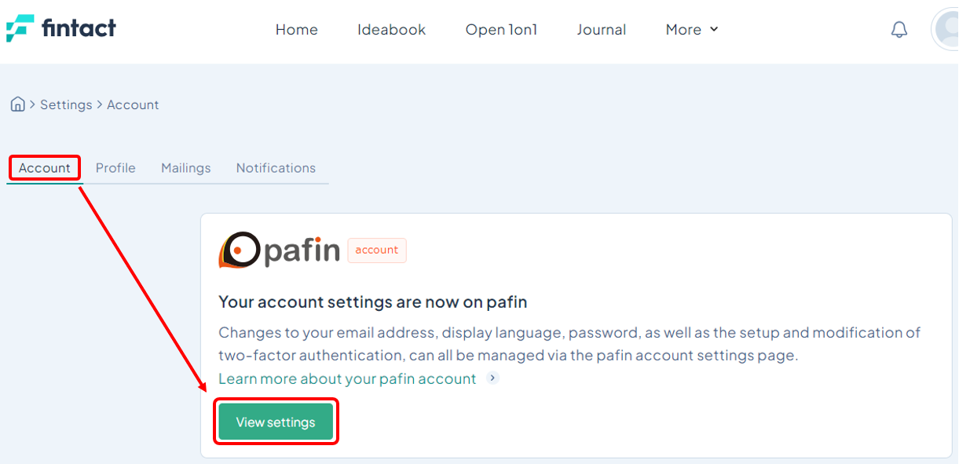Click the fintact logo icon
Image resolution: width=959 pixels, height=464 pixels.
click(x=20, y=28)
